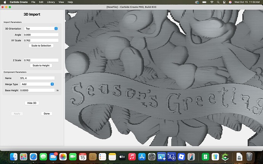The height and width of the screenshot is (164, 263).
Task: Open FaceTime from the dock
Action: 73,157
